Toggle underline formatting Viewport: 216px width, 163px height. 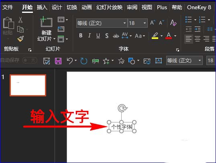(98, 36)
